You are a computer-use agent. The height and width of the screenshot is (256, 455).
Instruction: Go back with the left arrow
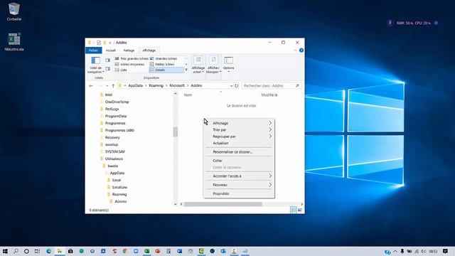91,86
